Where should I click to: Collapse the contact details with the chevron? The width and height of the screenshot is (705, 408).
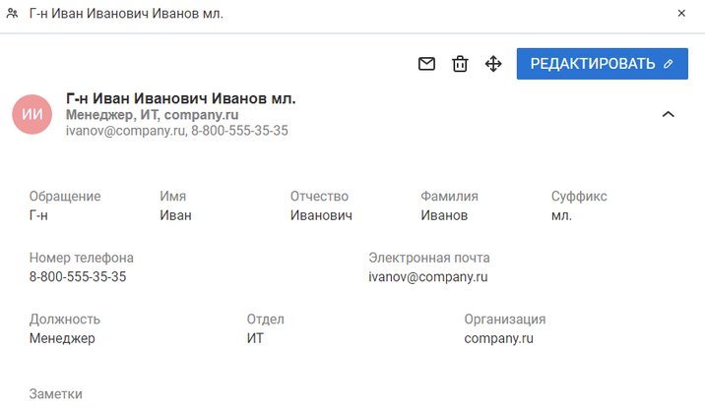pyautogui.click(x=668, y=114)
